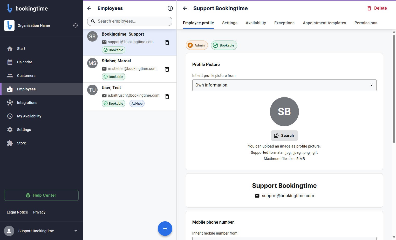Open My Availability in sidebar
Viewport: 396px width, 240px height.
click(x=42, y=116)
